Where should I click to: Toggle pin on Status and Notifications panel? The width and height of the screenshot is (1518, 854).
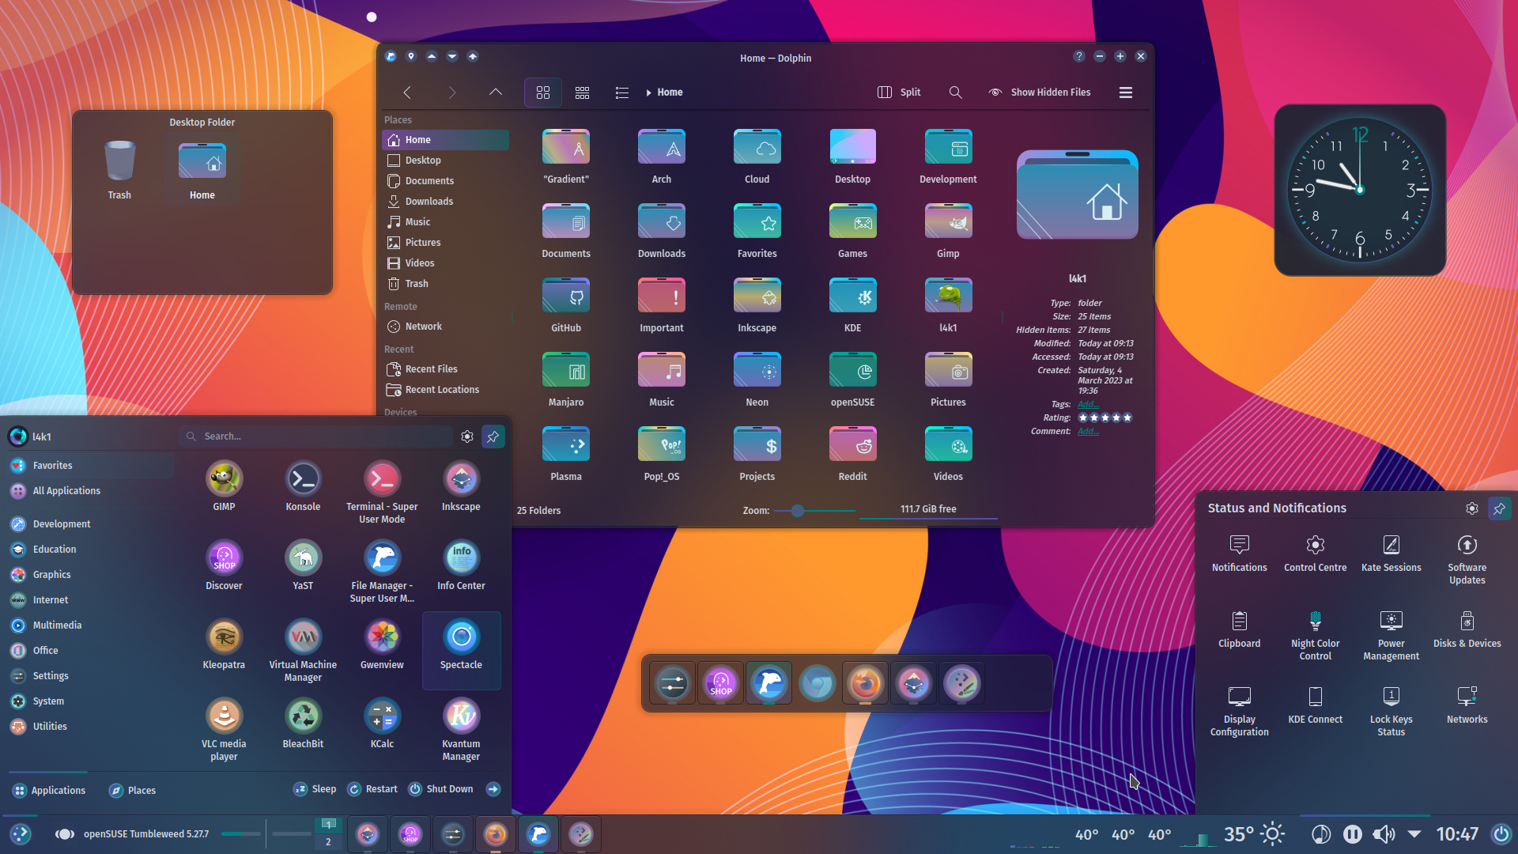tap(1499, 508)
